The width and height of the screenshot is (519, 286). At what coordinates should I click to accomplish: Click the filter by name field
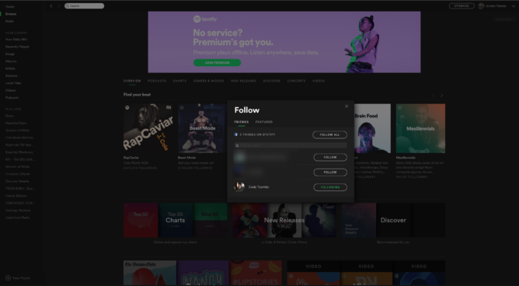[x=291, y=145]
